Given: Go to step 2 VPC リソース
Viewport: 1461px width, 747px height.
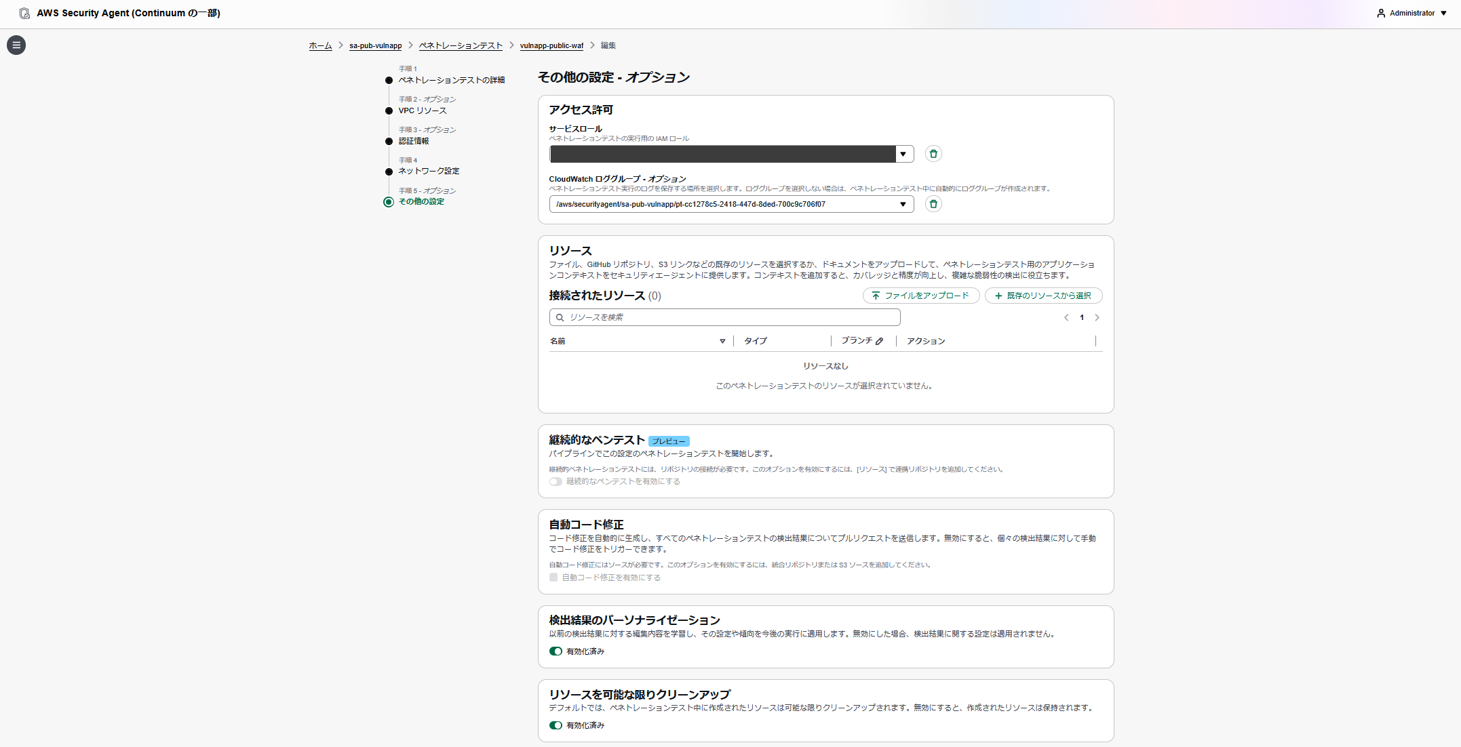Looking at the screenshot, I should (423, 110).
